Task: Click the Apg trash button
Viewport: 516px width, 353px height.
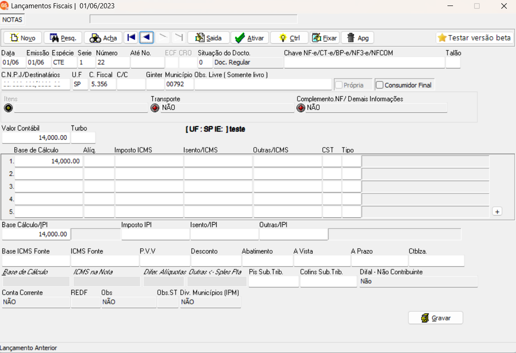Action: click(x=358, y=38)
